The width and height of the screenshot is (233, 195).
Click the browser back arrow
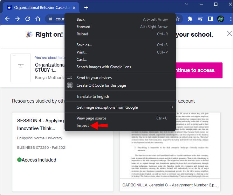7,19
